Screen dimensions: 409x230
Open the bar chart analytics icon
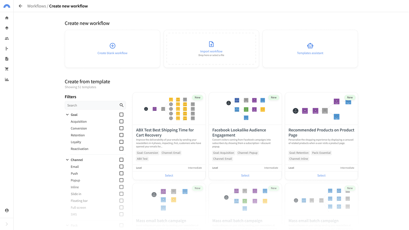(x=7, y=79)
